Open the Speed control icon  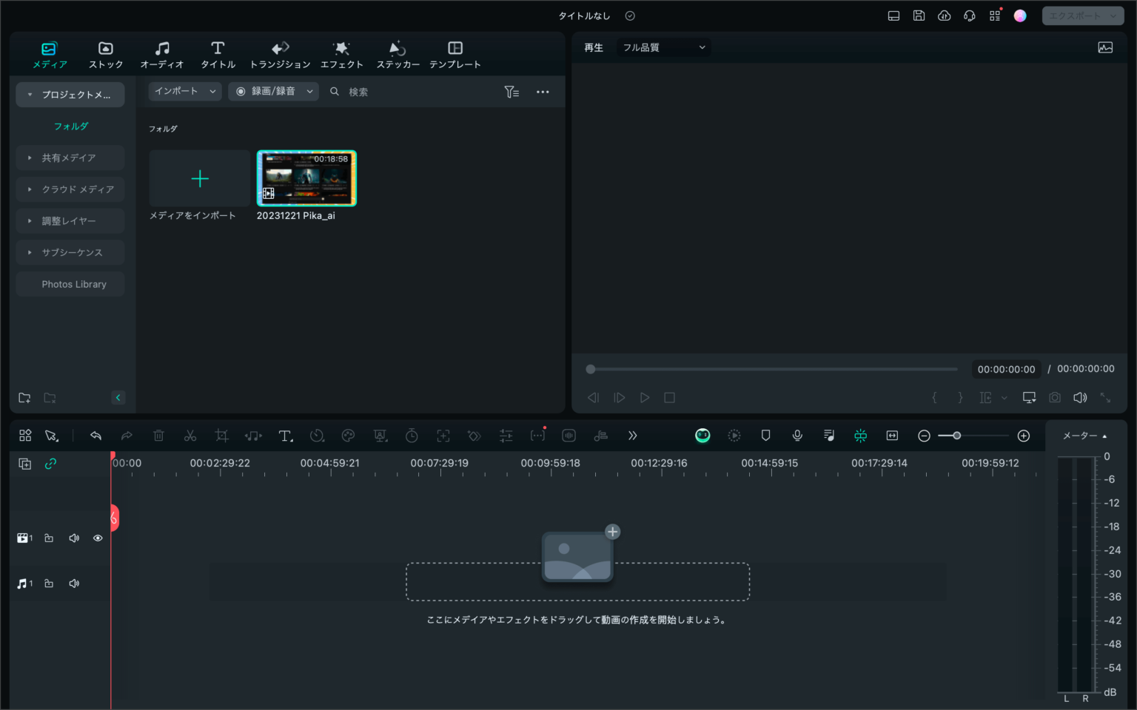coord(317,435)
